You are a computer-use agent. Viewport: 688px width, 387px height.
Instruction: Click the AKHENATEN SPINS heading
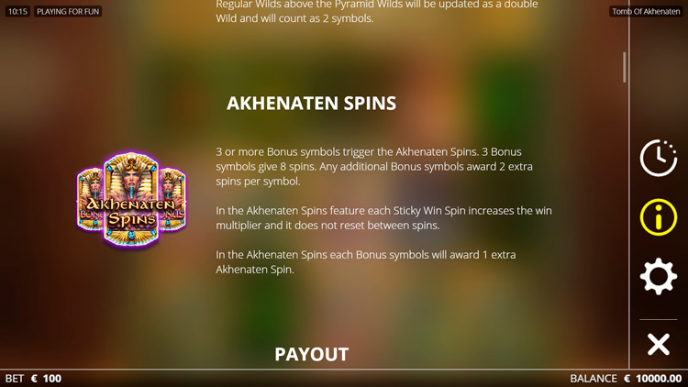pyautogui.click(x=311, y=104)
